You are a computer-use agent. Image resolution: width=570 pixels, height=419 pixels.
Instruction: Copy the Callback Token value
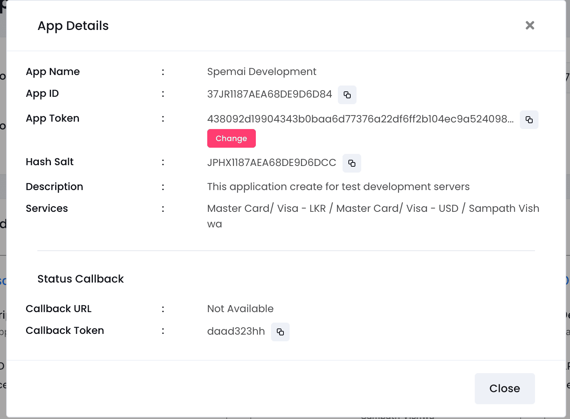tap(280, 332)
